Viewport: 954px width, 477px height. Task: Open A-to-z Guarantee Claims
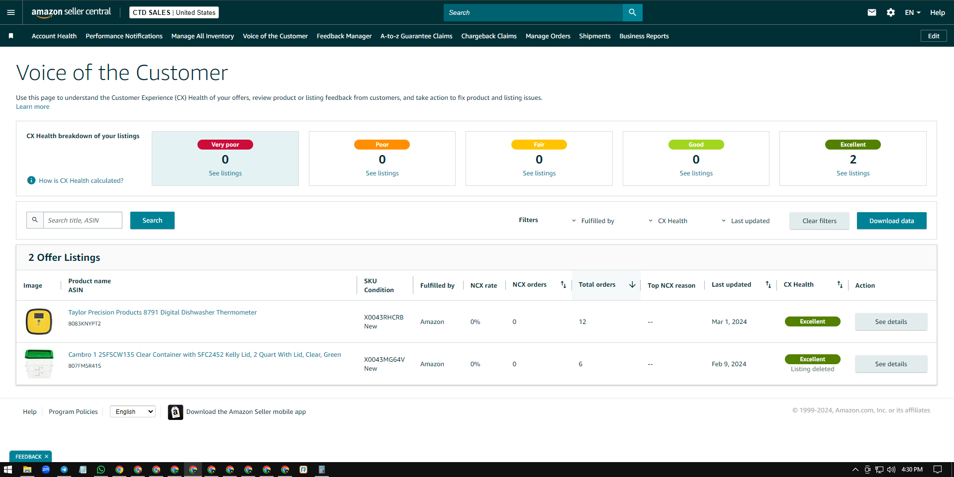416,36
